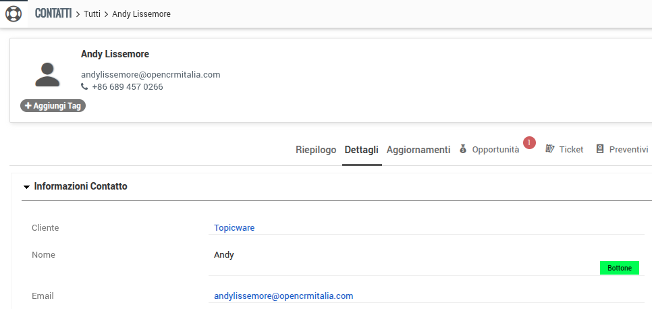Click Andy Lissemore in the breadcrumb

click(141, 14)
